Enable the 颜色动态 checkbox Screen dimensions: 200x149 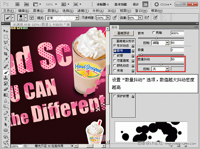115,66
